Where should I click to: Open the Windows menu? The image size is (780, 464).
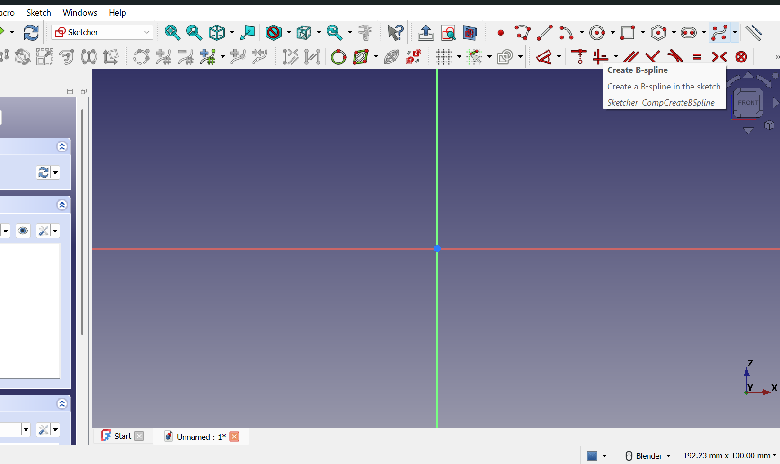tap(80, 12)
